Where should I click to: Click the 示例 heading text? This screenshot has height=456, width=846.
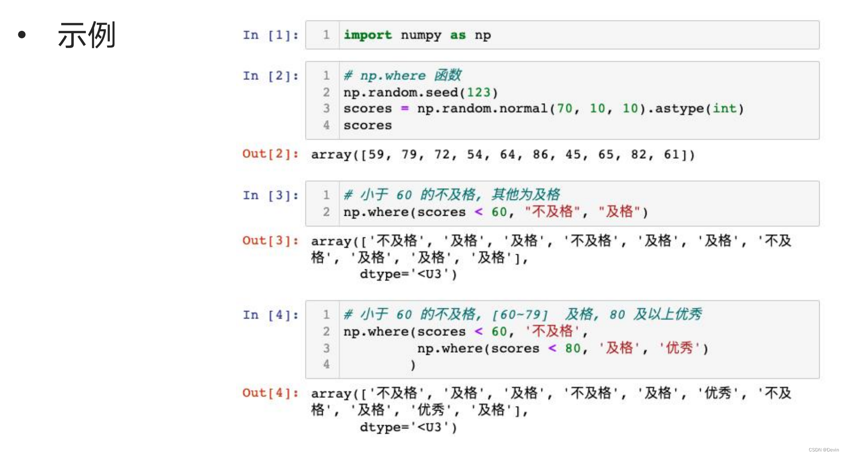coord(87,35)
